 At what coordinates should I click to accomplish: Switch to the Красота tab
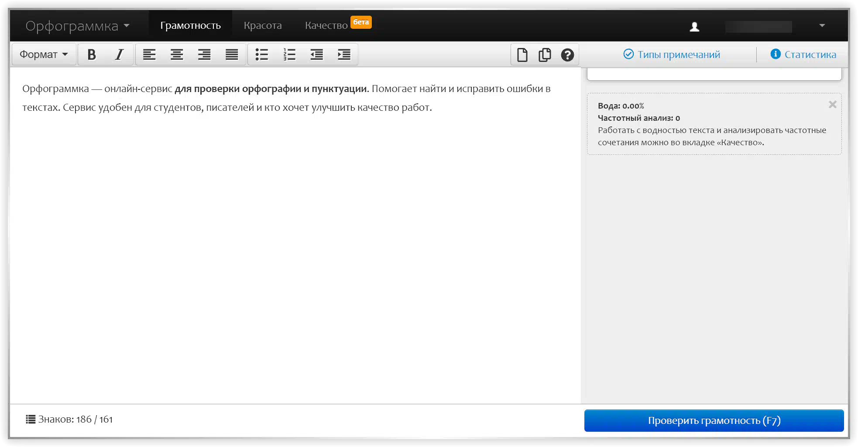(x=263, y=26)
